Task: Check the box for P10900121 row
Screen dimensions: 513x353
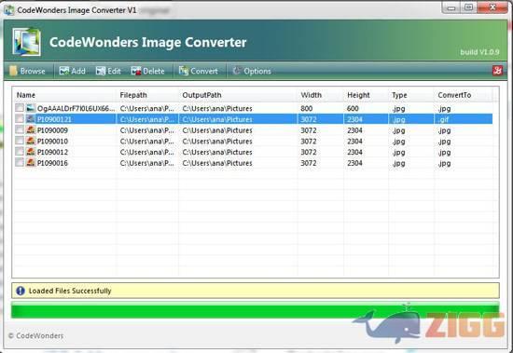Action: click(x=20, y=118)
